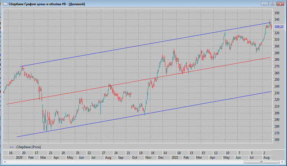This screenshot has width=287, height=166.
Task: Click the 180 price axis label
Action: click(x=277, y=127)
